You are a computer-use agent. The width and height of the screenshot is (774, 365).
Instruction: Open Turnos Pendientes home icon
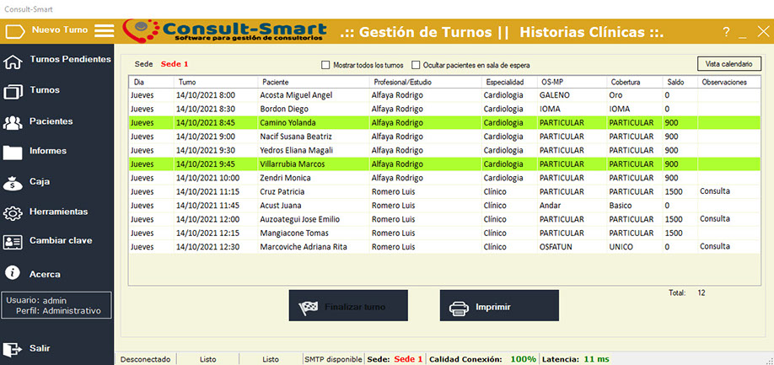[13, 62]
